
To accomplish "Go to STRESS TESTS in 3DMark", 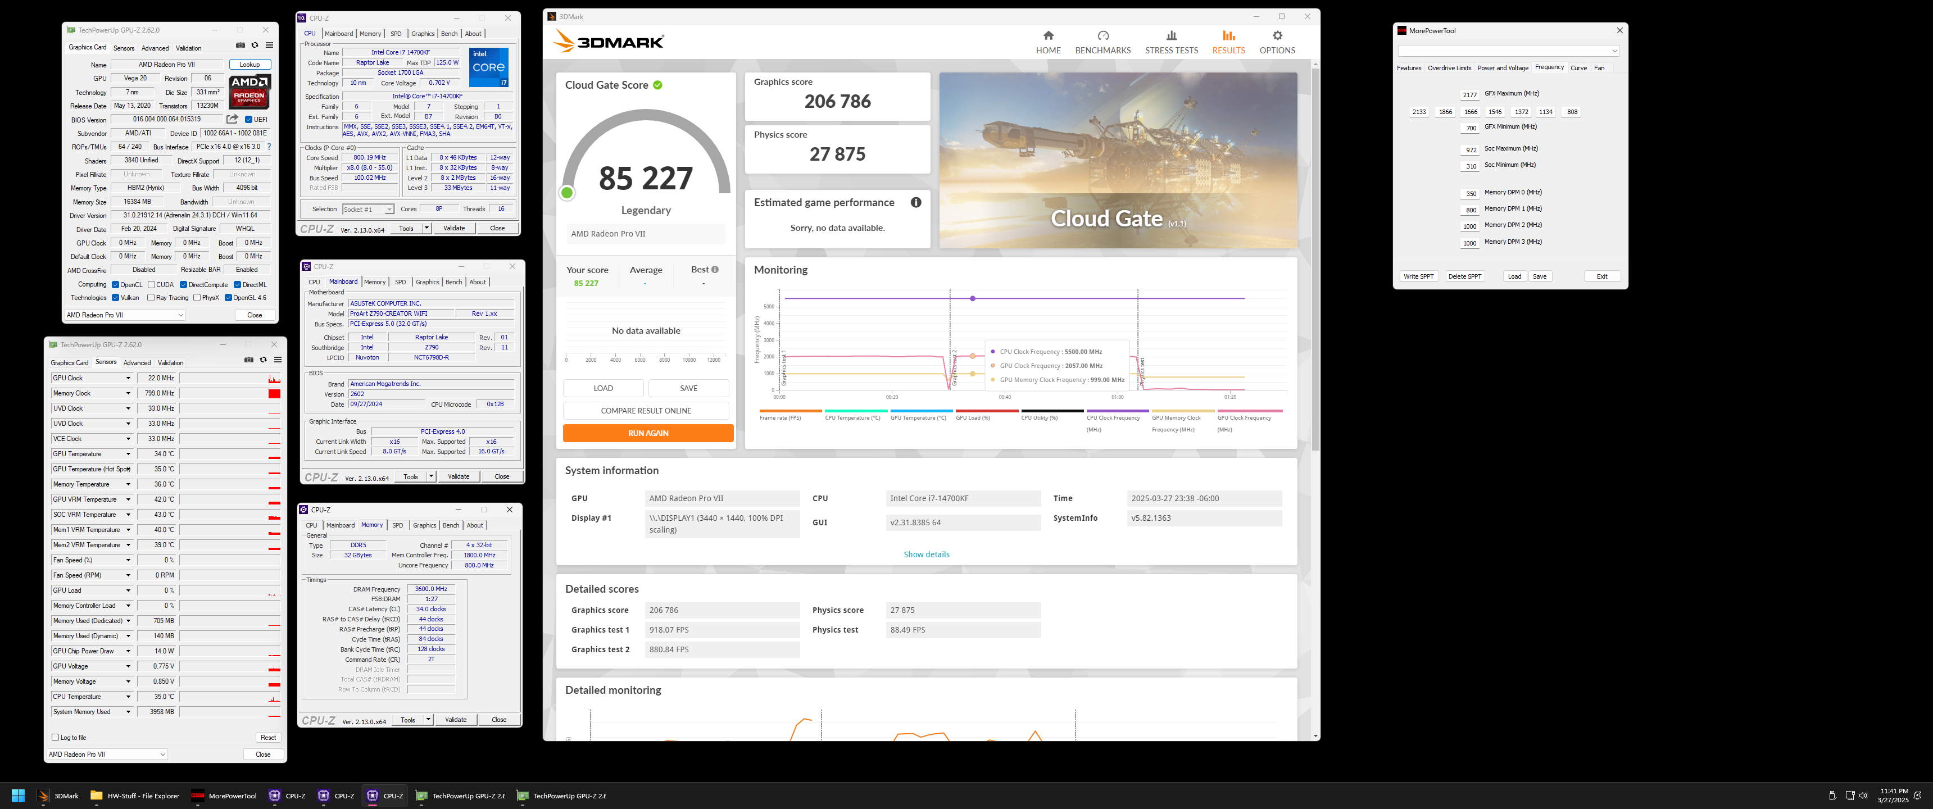I will tap(1170, 42).
